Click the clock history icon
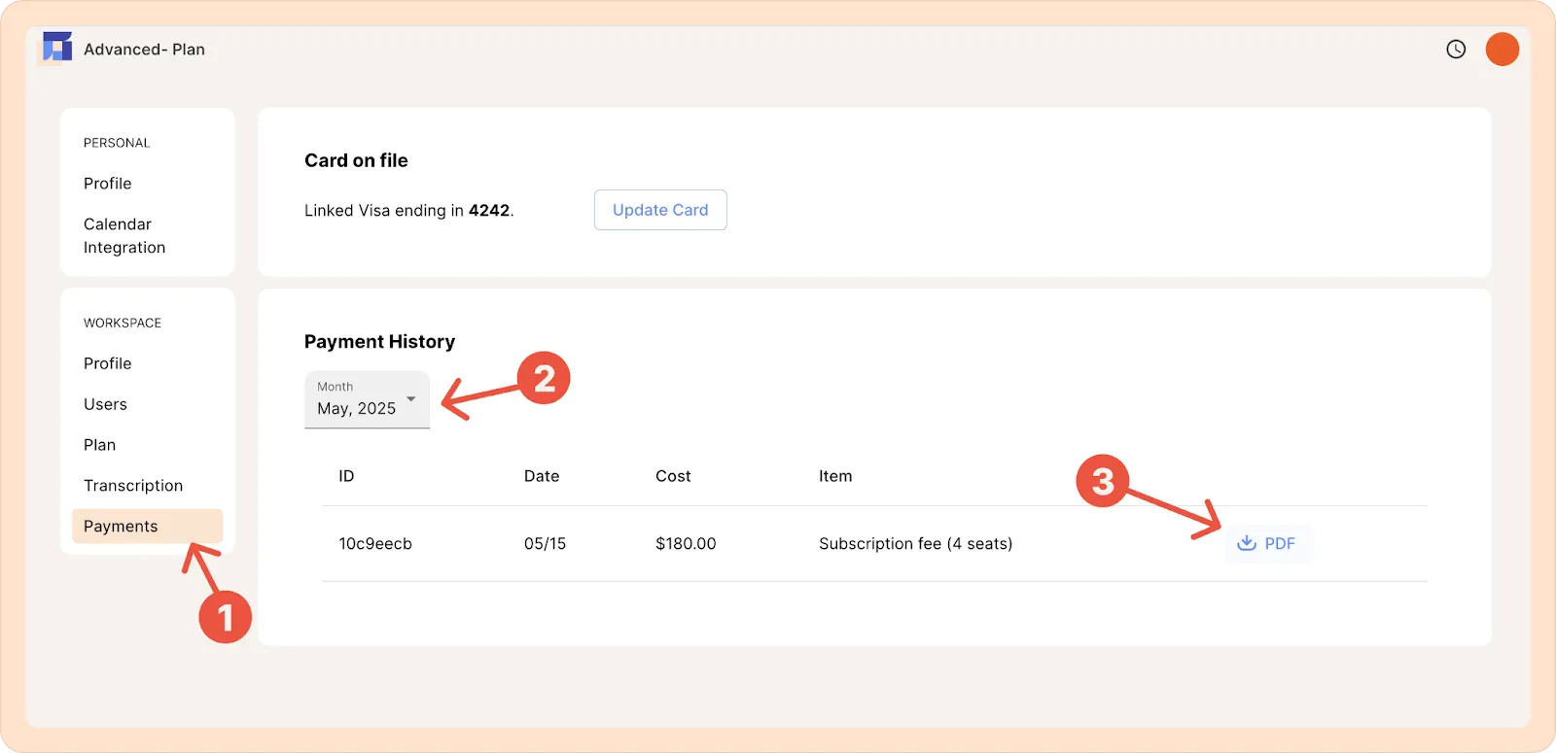This screenshot has height=753, width=1556. (x=1456, y=50)
